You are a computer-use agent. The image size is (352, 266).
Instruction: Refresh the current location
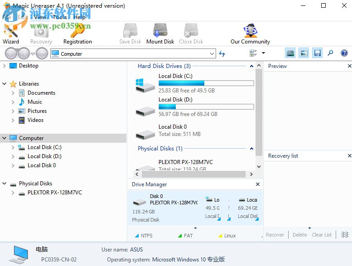click(x=222, y=53)
